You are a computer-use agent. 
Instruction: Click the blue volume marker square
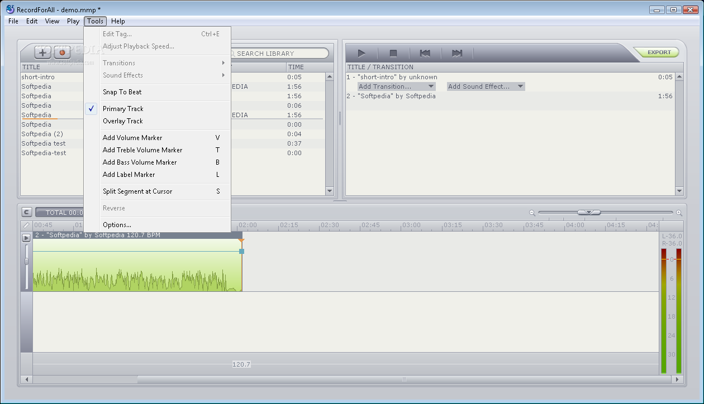[x=241, y=251]
